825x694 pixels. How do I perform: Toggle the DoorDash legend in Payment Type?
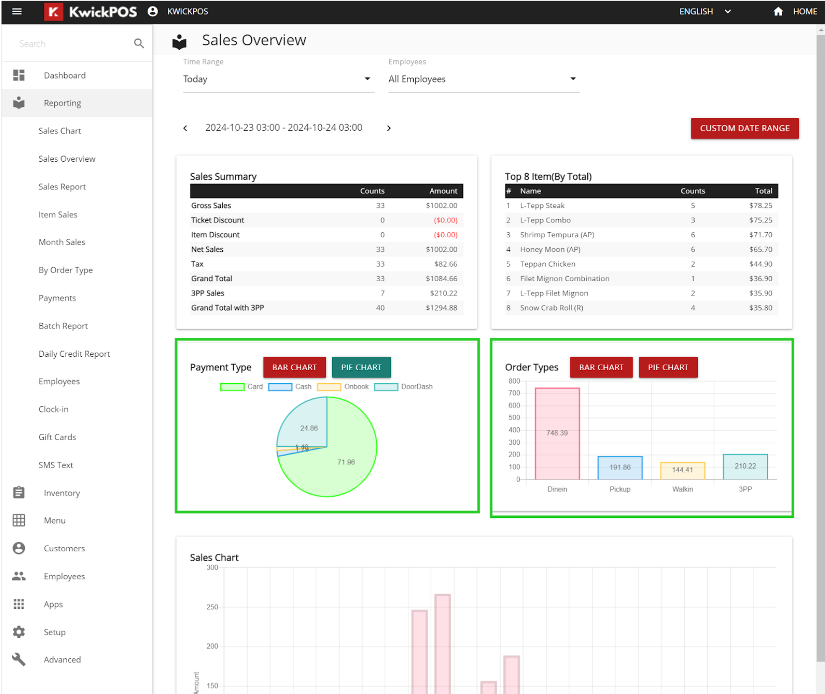[403, 387]
